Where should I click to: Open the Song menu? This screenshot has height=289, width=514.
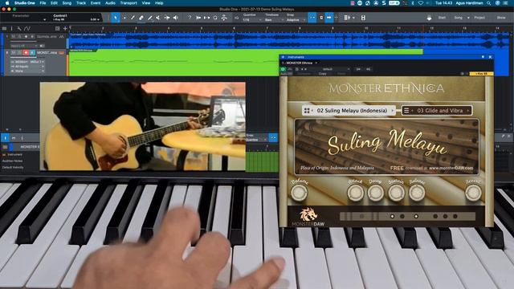(67, 3)
